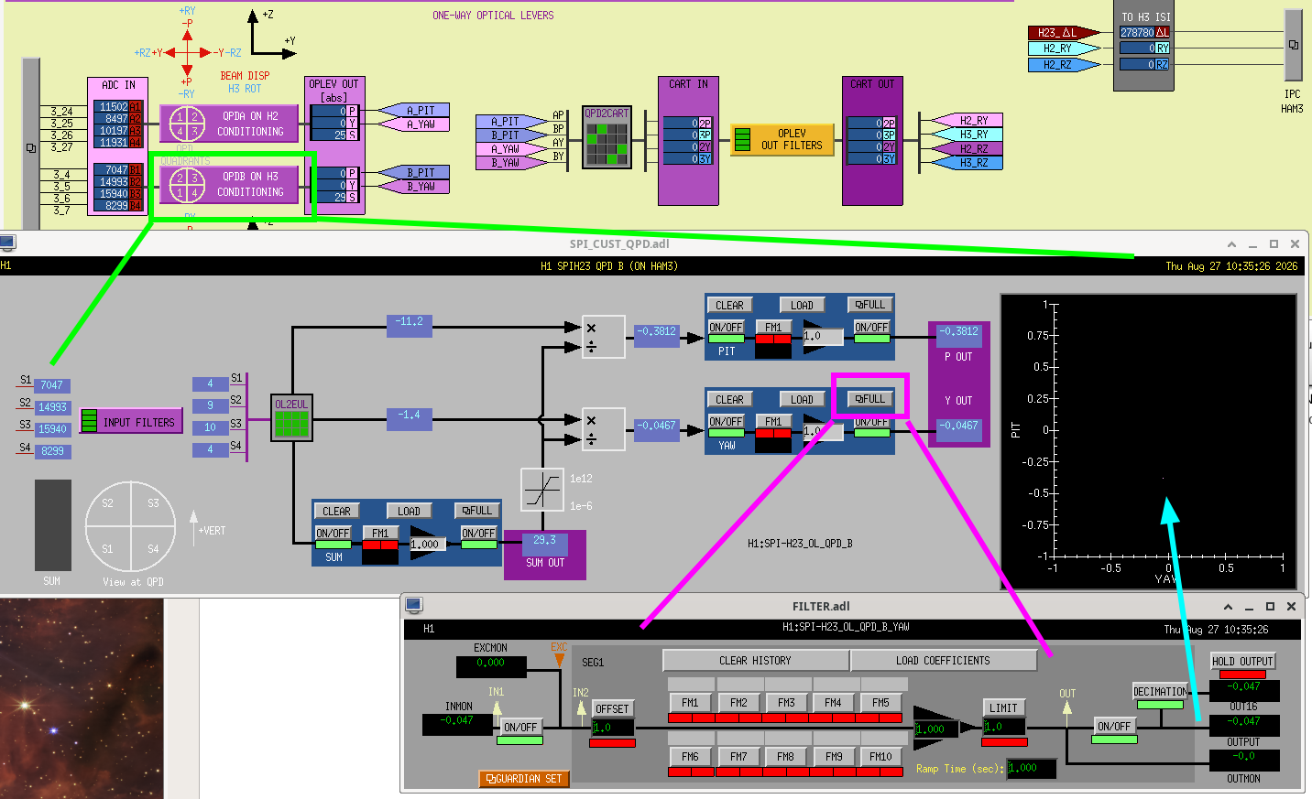Click LOAD in the PIT filter block
This screenshot has width=1312, height=799.
(802, 305)
